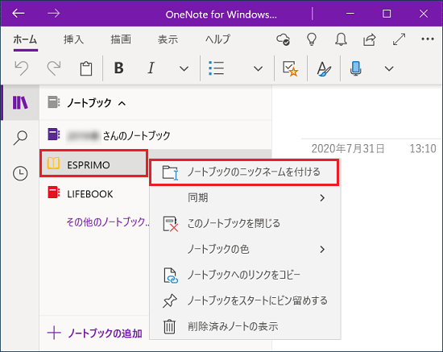Click the To Do tag icon
This screenshot has height=352, width=443.
(x=291, y=68)
